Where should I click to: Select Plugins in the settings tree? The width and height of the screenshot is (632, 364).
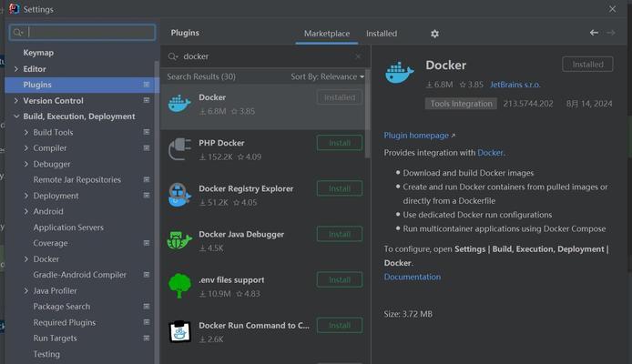pyautogui.click(x=82, y=85)
